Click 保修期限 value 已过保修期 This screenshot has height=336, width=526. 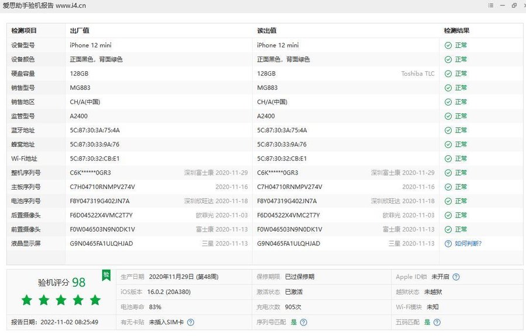tap(300, 277)
